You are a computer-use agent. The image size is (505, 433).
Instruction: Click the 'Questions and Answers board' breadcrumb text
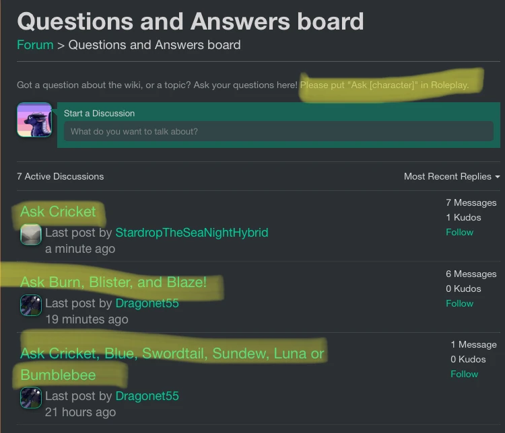click(154, 45)
